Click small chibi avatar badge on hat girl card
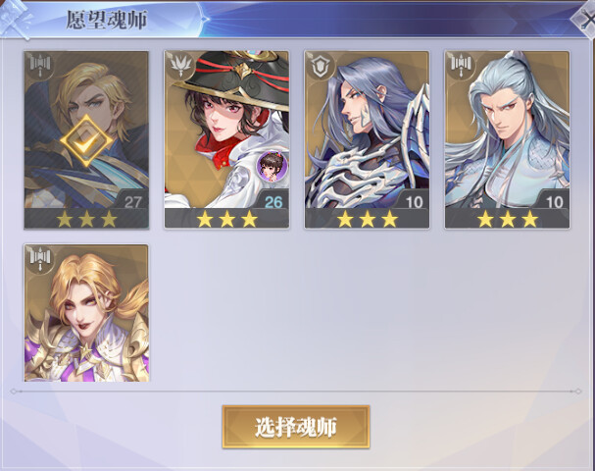The image size is (595, 471). pos(272,166)
